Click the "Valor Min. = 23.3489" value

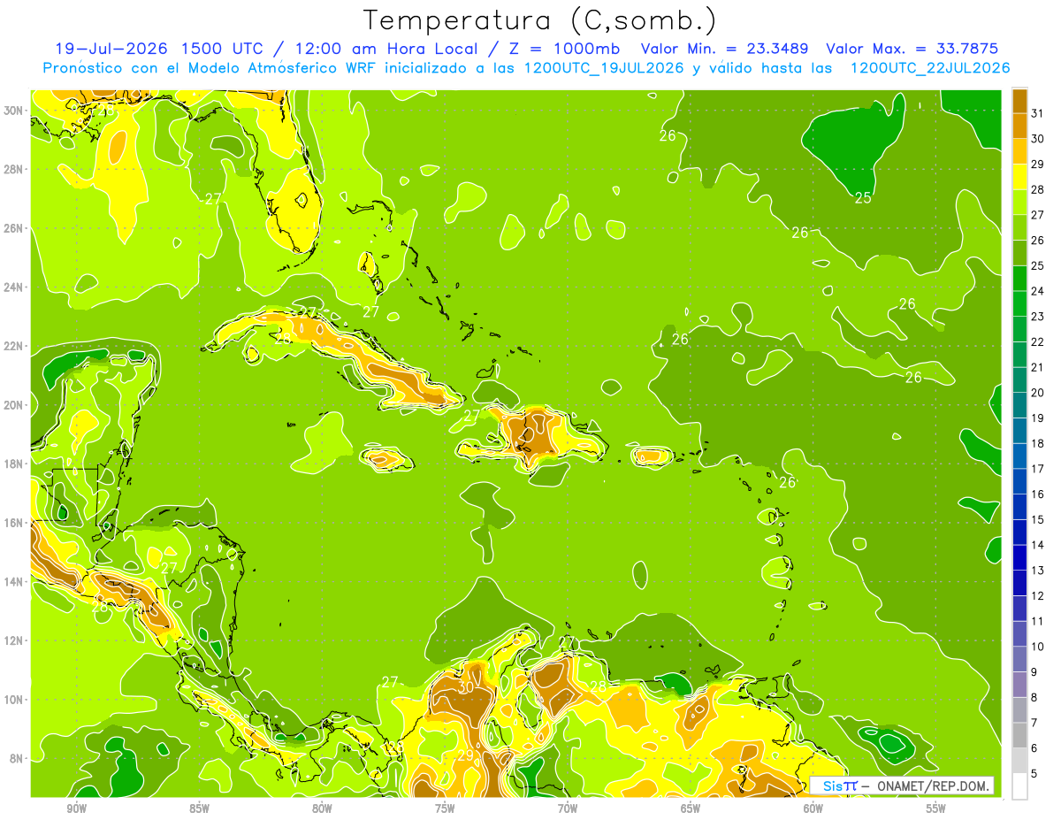(725, 49)
